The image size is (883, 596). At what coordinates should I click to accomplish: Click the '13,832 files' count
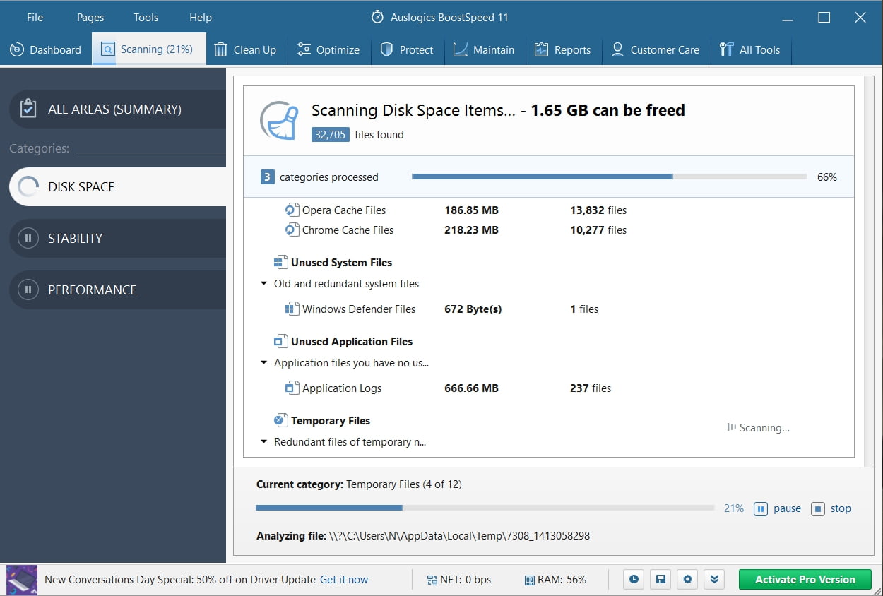(x=598, y=210)
